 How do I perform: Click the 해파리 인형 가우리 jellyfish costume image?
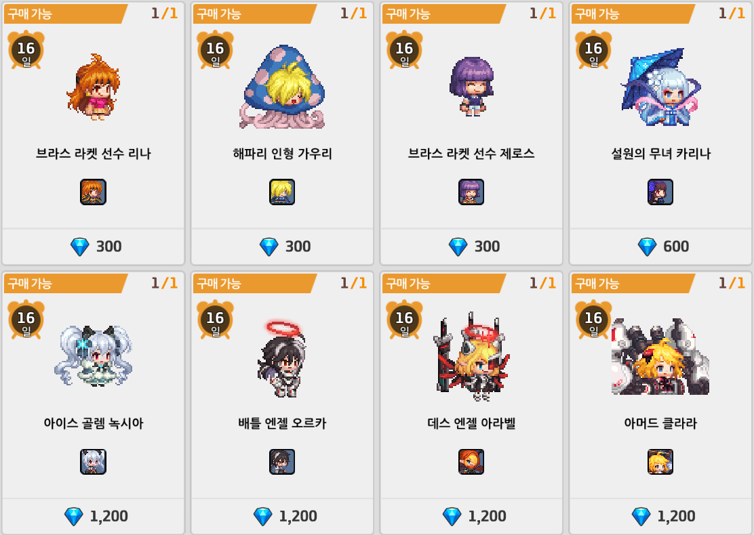tap(282, 87)
